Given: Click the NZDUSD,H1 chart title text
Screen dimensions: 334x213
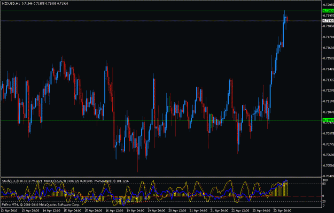Looking at the screenshot, I should click(11, 4).
